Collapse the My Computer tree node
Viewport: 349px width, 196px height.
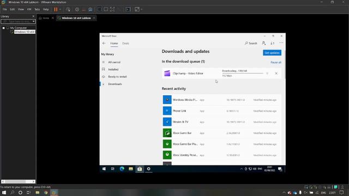4,28
